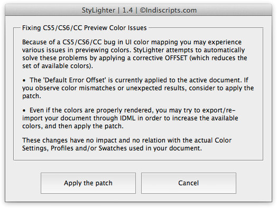Click the Fixing CS5/CS6/CC Preview Color Issues heading
This screenshot has width=277, height=208.
(85, 28)
